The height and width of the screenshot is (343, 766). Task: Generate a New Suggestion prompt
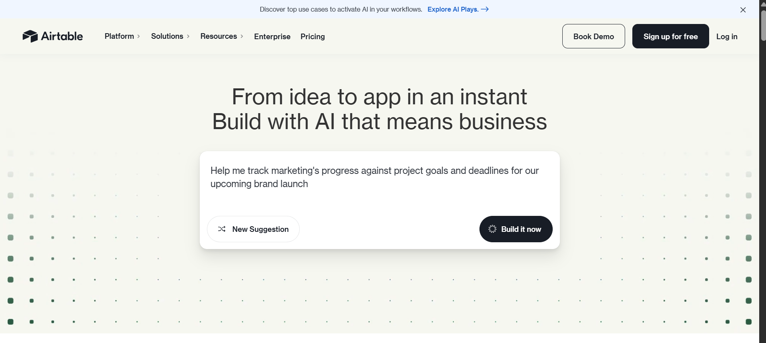tap(253, 229)
